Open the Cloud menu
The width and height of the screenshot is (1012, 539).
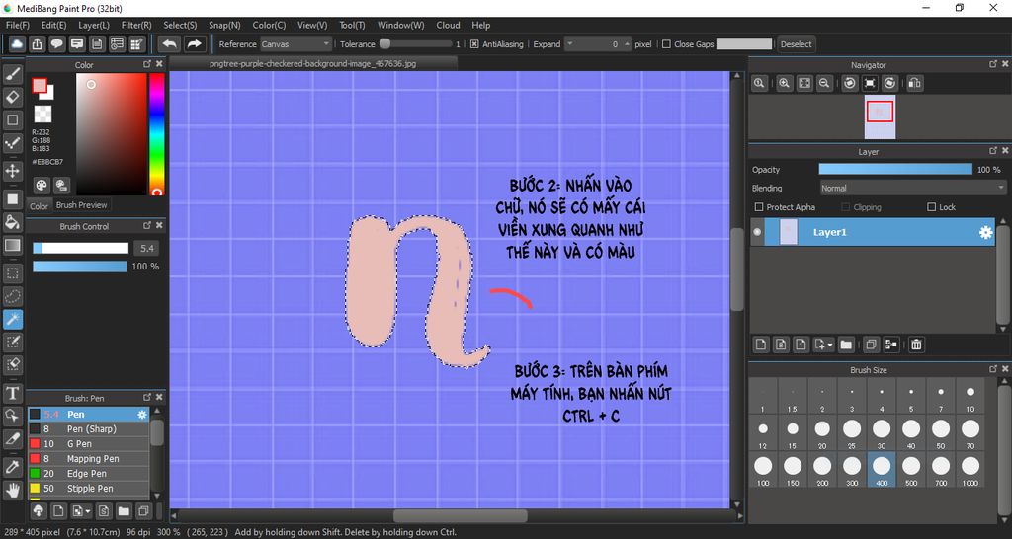[x=448, y=25]
